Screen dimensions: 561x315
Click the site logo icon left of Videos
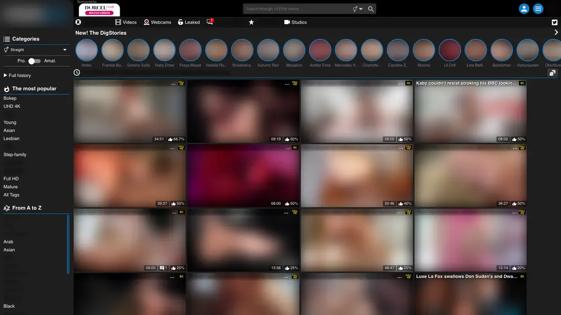(x=78, y=22)
